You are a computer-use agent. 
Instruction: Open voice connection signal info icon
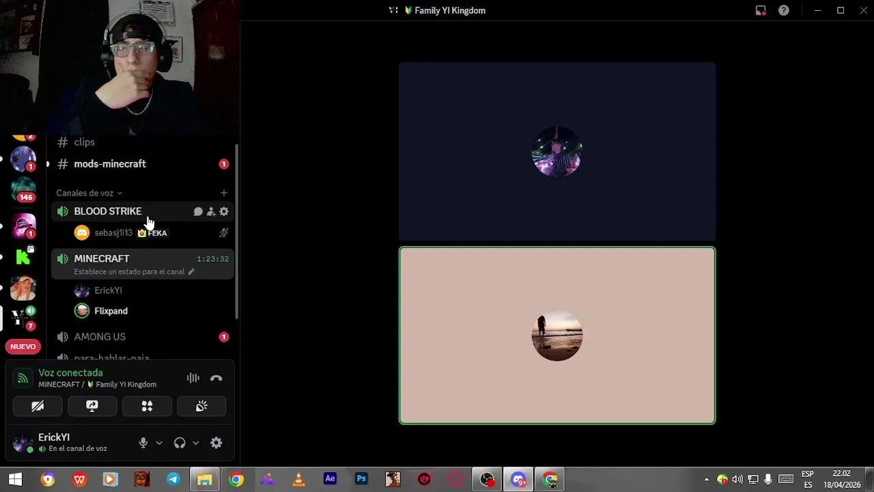[x=23, y=378]
